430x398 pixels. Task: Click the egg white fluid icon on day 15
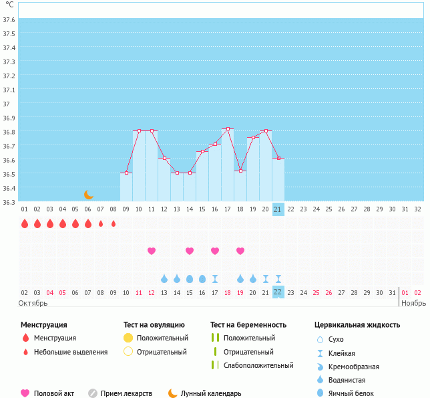(x=202, y=278)
